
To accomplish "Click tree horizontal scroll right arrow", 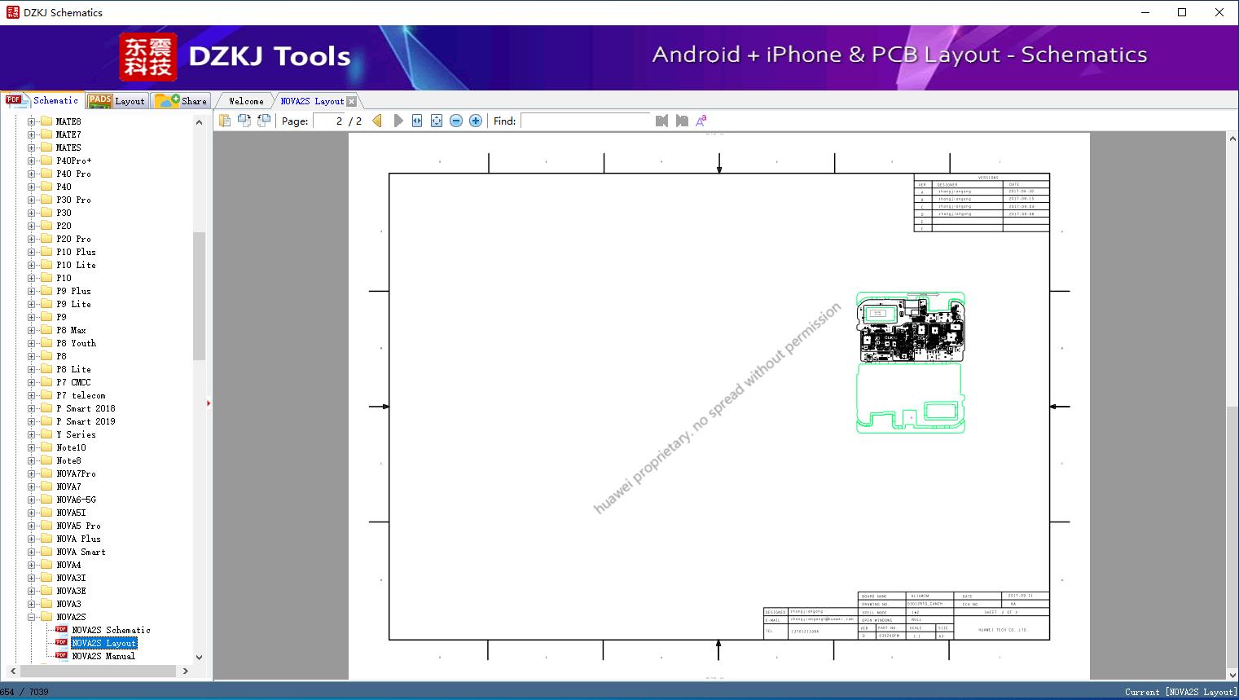I will (186, 671).
